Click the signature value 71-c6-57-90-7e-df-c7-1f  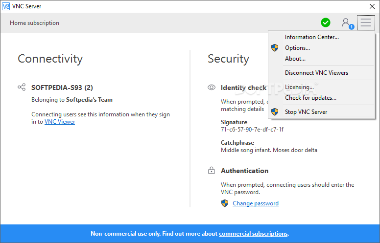click(252, 130)
